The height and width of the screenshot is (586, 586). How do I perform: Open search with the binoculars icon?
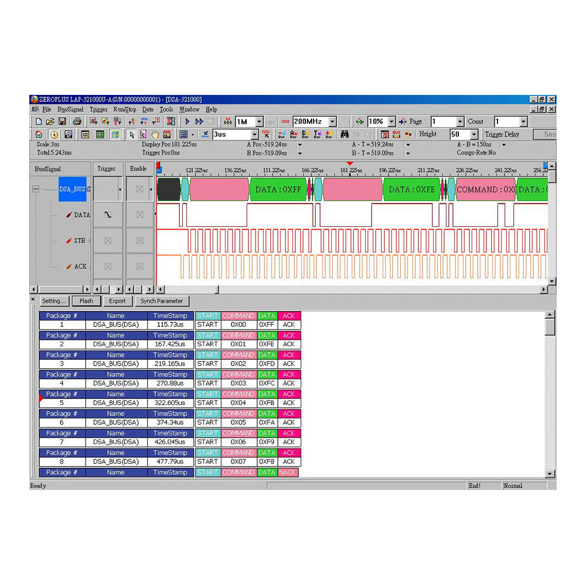pyautogui.click(x=345, y=134)
